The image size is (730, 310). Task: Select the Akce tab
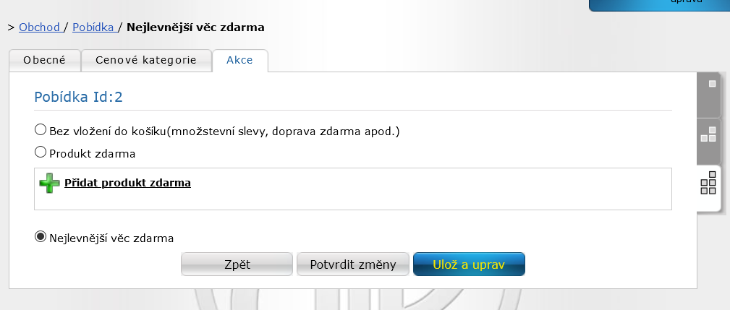coord(239,61)
